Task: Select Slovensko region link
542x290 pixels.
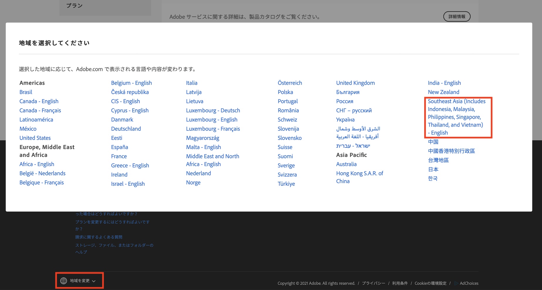Action: click(x=290, y=138)
